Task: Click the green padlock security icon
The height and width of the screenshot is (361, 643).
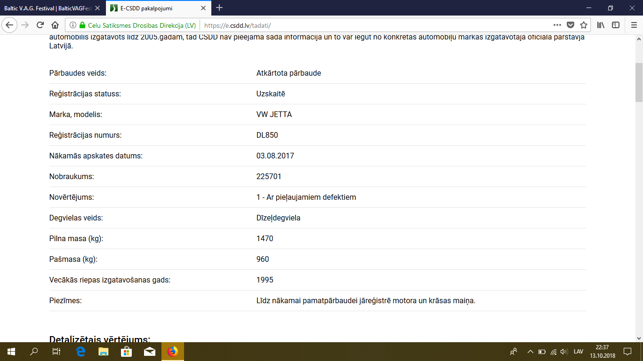Action: coord(82,25)
